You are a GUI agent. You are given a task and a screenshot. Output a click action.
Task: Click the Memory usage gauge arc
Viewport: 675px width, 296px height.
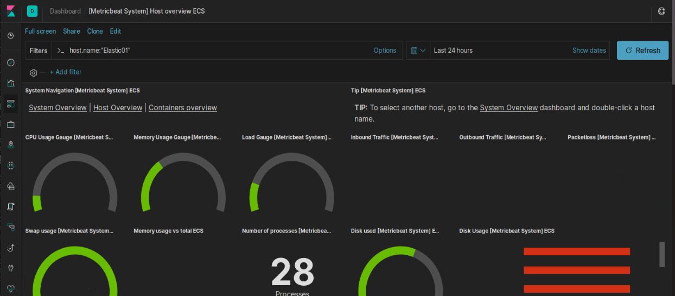(183, 156)
